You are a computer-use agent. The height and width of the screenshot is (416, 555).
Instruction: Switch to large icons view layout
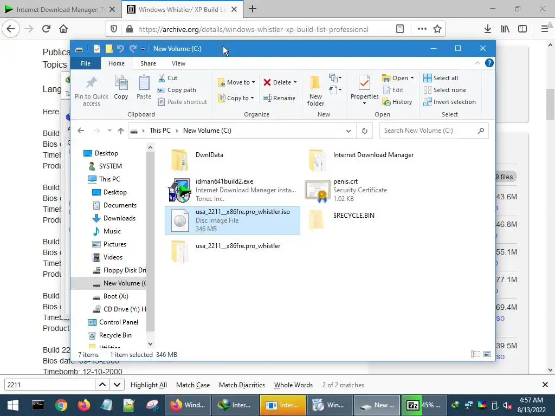coord(487,354)
